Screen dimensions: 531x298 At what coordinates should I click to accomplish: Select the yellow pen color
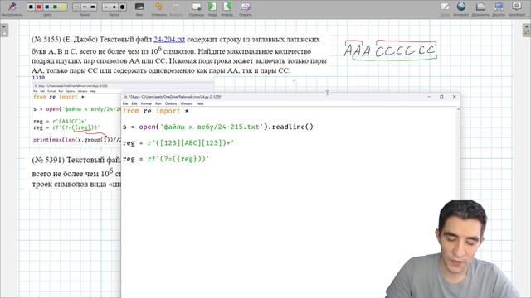click(x=63, y=7)
